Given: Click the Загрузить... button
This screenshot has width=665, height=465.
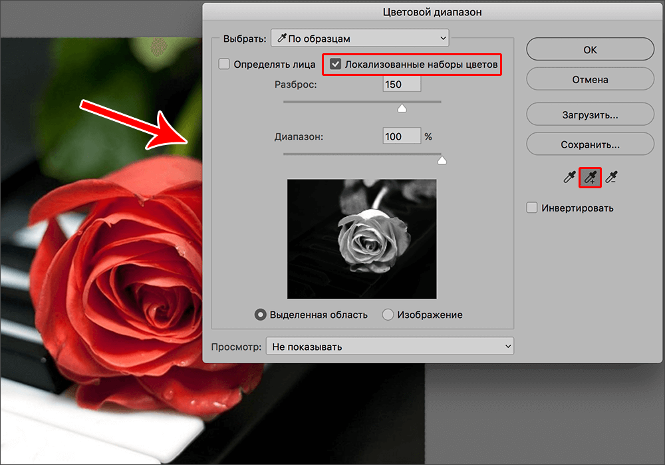Looking at the screenshot, I should coord(590,114).
